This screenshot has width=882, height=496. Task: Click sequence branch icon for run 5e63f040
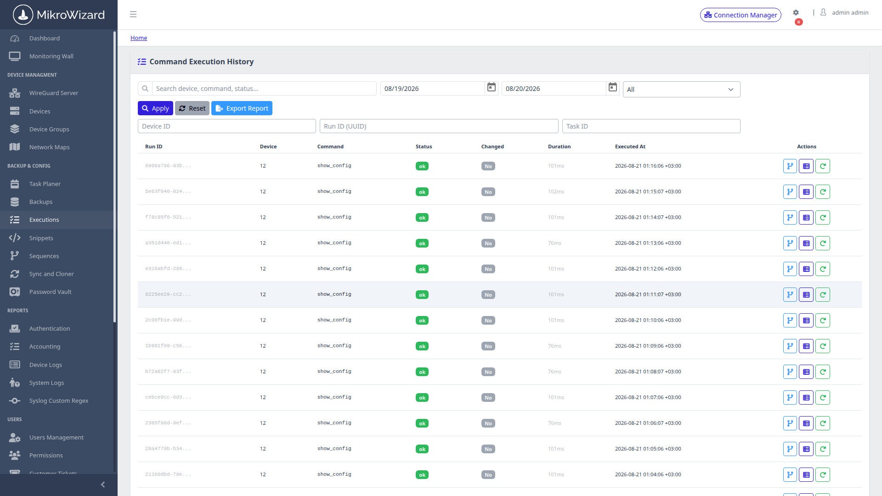(x=790, y=192)
